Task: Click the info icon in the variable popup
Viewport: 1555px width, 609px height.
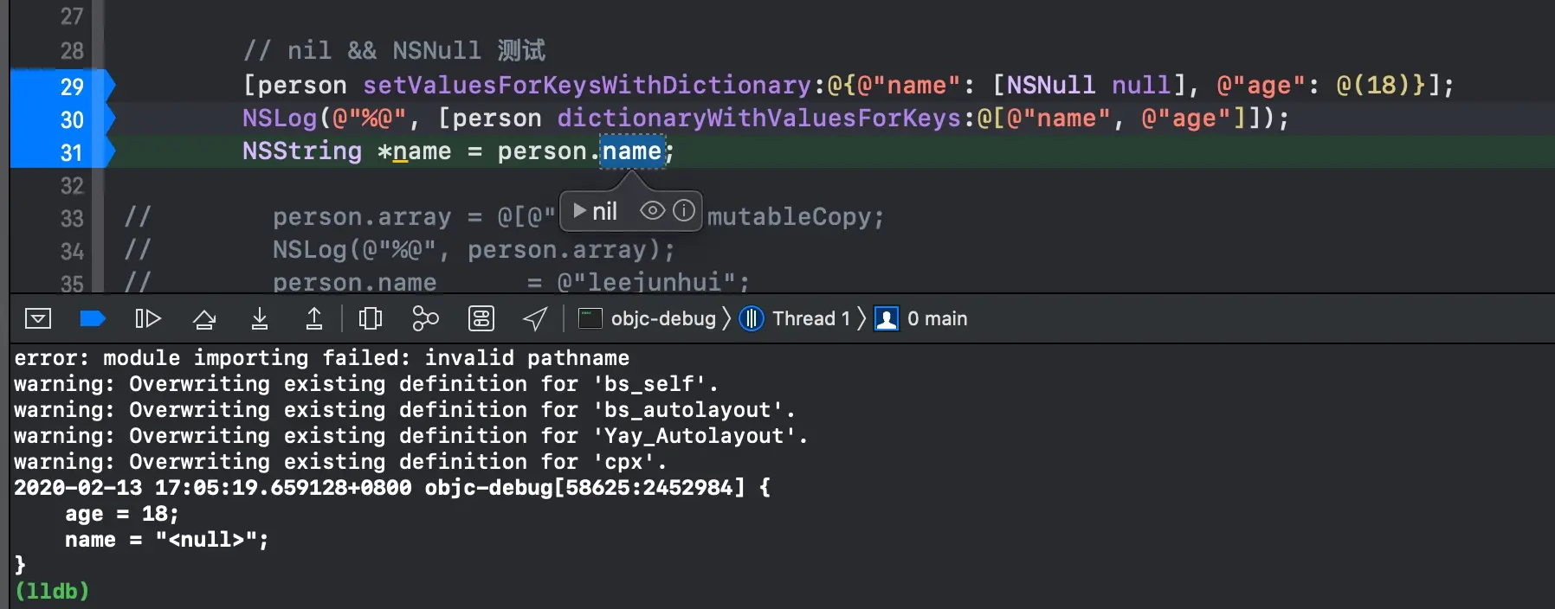Action: tap(684, 211)
